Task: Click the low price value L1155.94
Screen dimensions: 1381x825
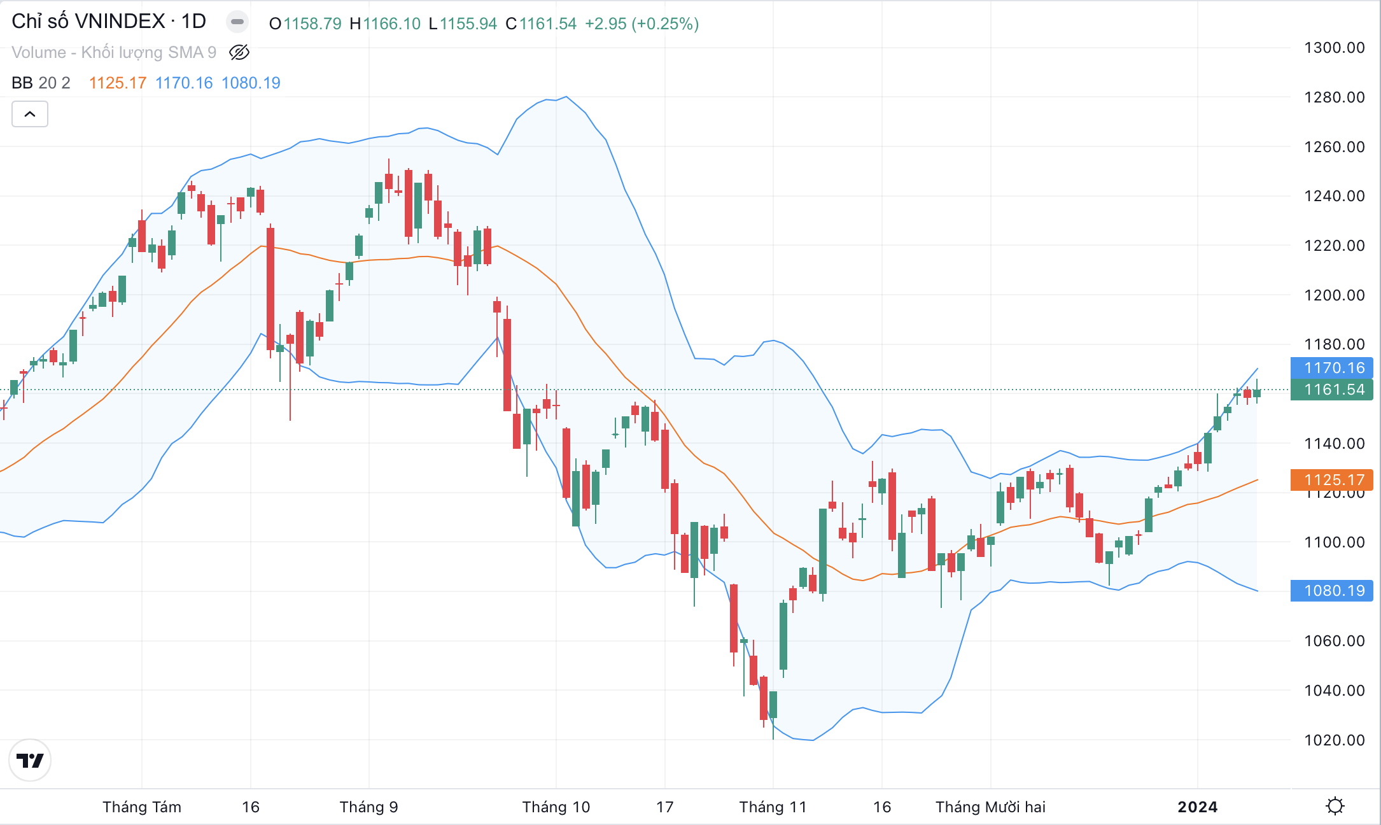Action: 463,24
